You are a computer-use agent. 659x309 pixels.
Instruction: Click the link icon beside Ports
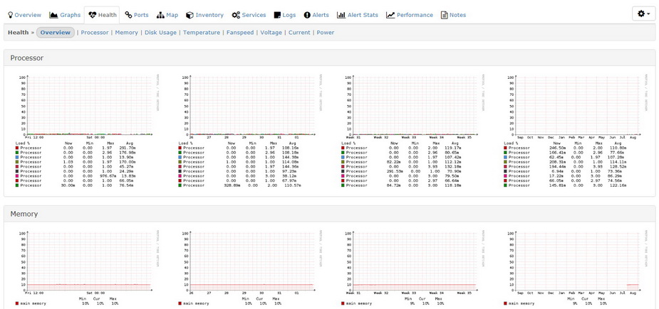coord(129,15)
